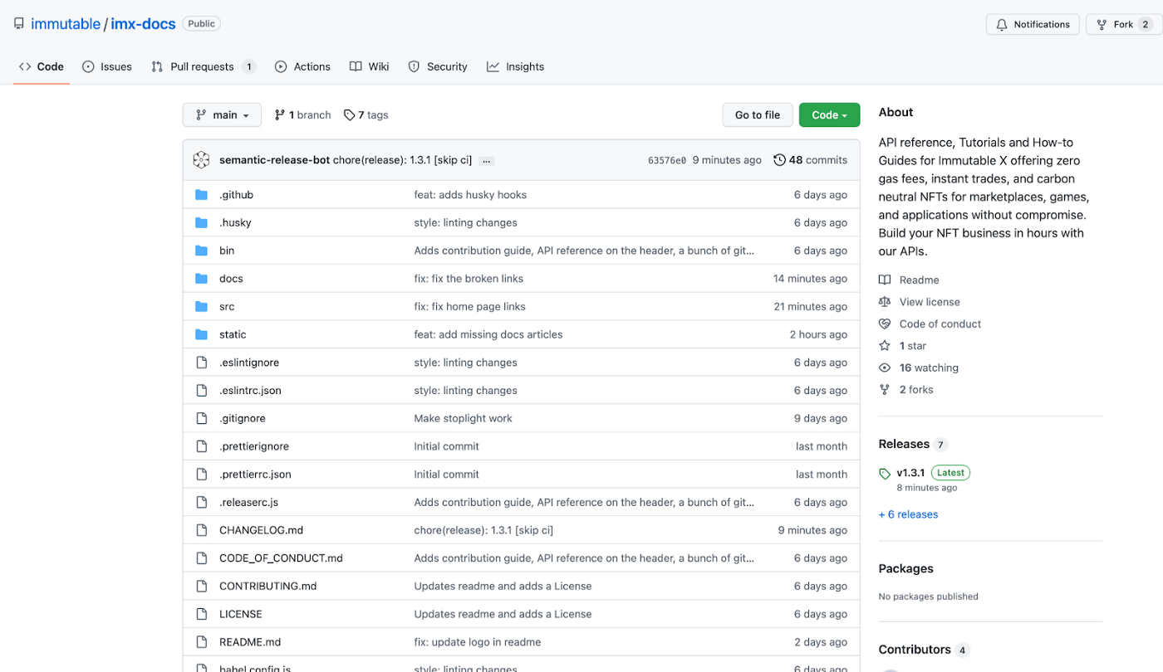Open the .github folder icon
This screenshot has width=1163, height=672.
(201, 194)
